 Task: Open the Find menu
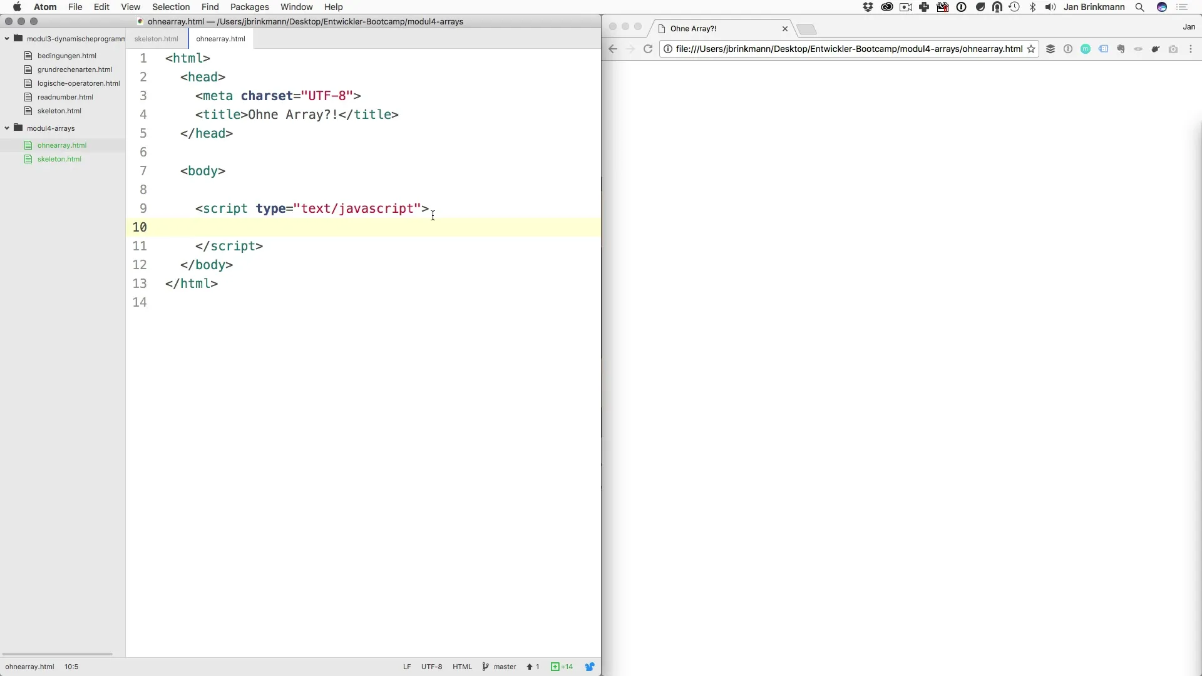pyautogui.click(x=210, y=7)
